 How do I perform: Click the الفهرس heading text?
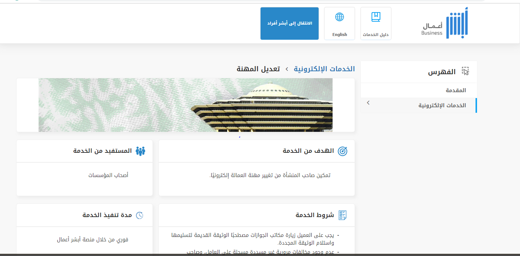tap(442, 72)
